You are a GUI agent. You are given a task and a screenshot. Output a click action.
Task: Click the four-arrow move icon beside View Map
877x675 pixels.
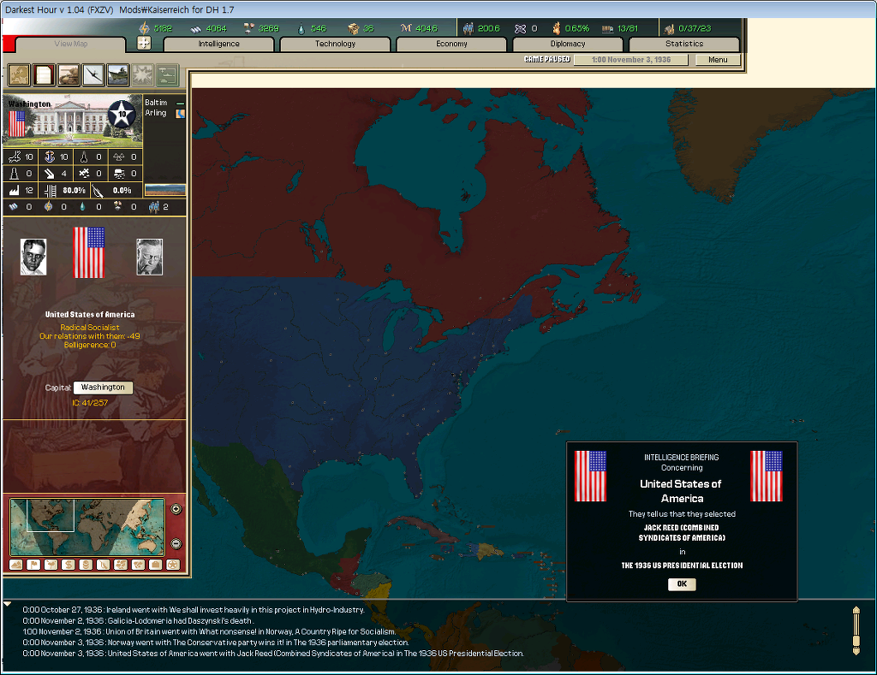point(144,43)
